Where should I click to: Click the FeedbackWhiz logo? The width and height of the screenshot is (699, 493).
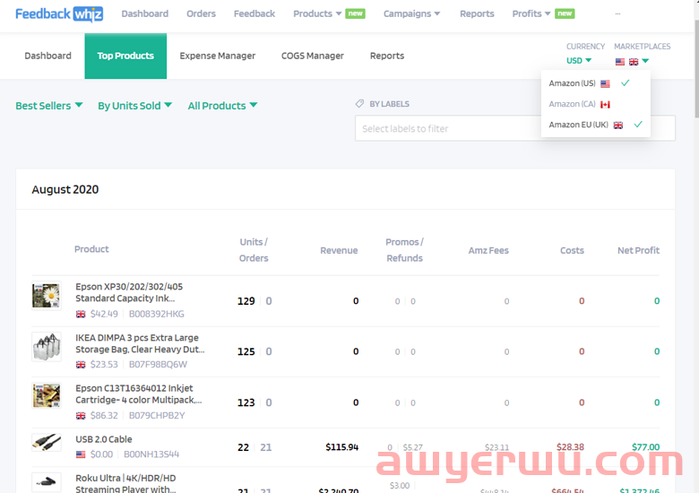(x=60, y=13)
